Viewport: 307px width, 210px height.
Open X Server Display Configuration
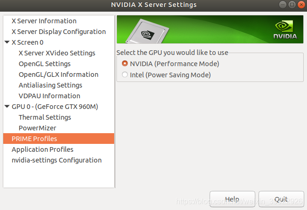[59, 32]
